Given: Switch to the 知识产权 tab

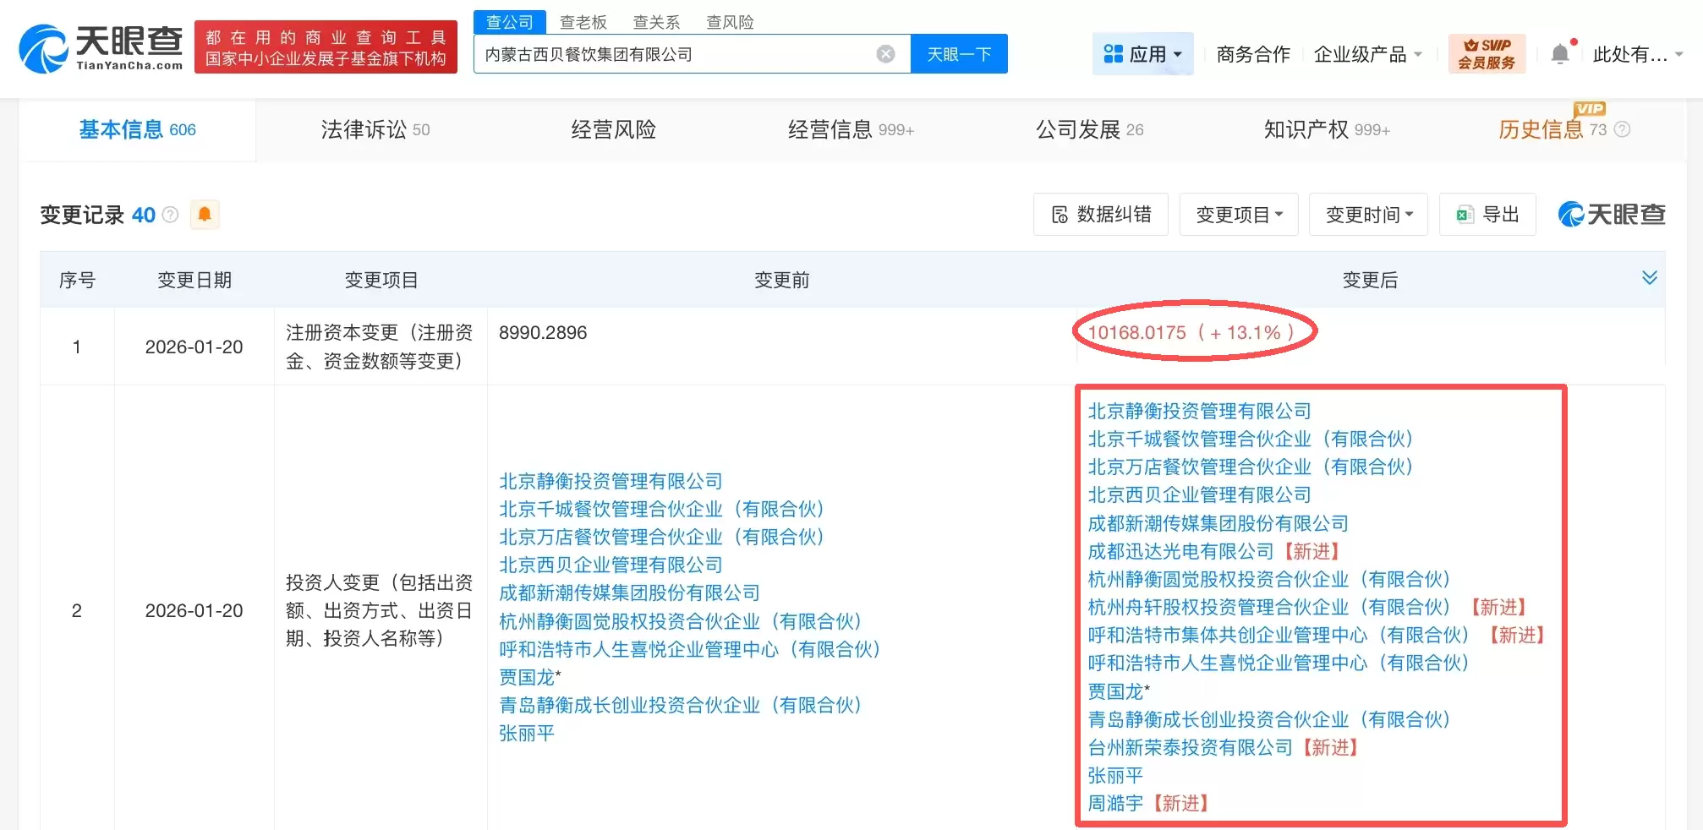Looking at the screenshot, I should coord(1326,129).
